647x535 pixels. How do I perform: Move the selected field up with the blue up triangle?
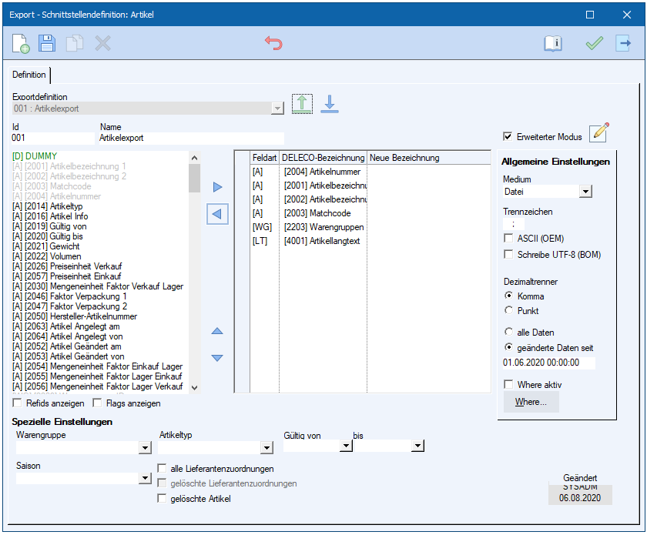(217, 331)
